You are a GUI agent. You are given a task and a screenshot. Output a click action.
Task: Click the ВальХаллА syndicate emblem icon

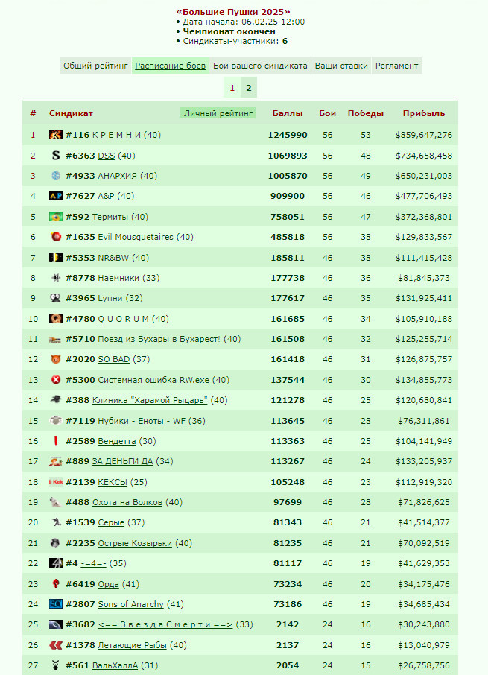point(56,665)
